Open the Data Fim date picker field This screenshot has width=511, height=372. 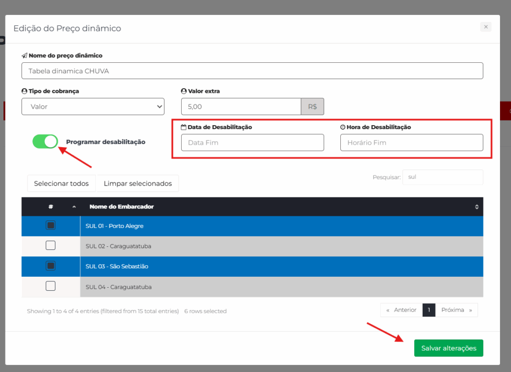(x=252, y=143)
